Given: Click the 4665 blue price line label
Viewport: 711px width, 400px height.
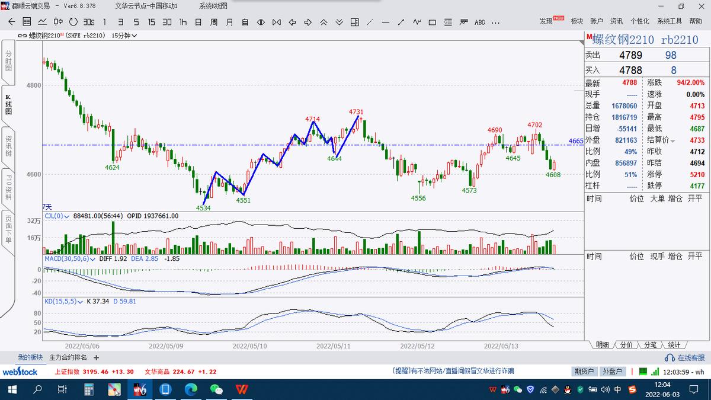Looking at the screenshot, I should (x=575, y=141).
